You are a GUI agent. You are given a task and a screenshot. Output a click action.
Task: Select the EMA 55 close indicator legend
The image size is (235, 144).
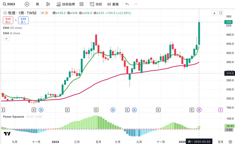12,28
